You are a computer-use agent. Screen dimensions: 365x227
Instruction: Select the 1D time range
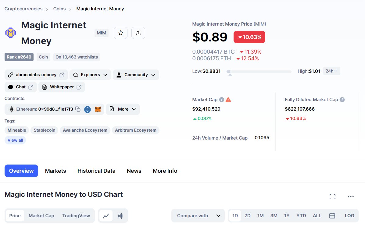235,216
